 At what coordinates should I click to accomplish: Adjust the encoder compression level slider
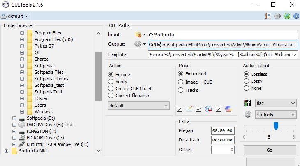coord(276,126)
